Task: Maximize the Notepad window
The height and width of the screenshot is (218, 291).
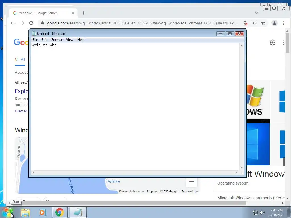Action: [x=230, y=33]
